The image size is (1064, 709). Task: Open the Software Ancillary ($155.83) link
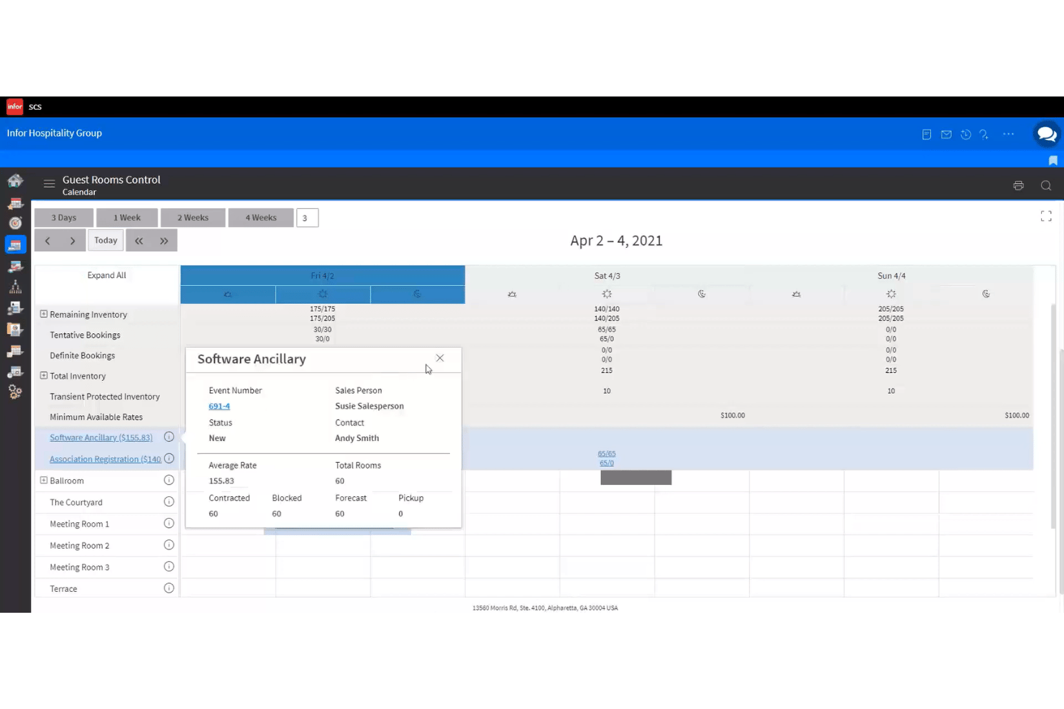click(101, 437)
